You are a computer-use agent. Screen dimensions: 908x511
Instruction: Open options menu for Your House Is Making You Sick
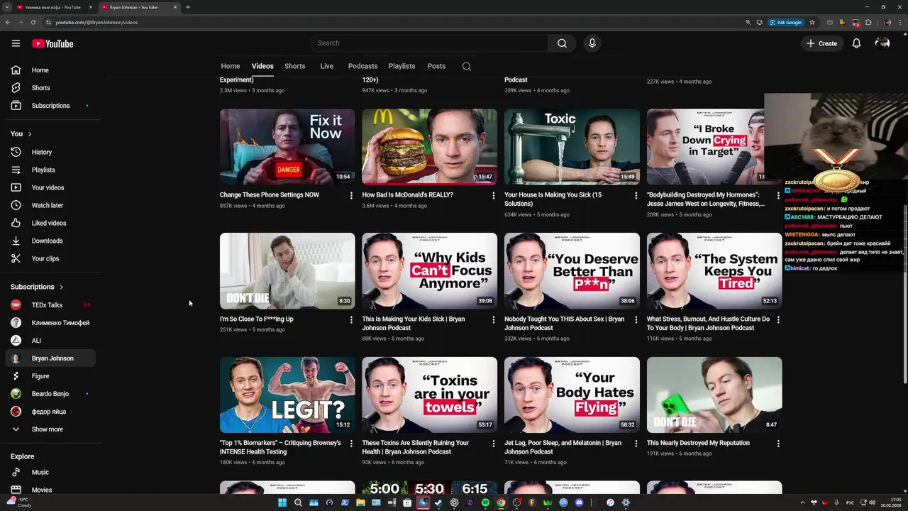(x=636, y=195)
